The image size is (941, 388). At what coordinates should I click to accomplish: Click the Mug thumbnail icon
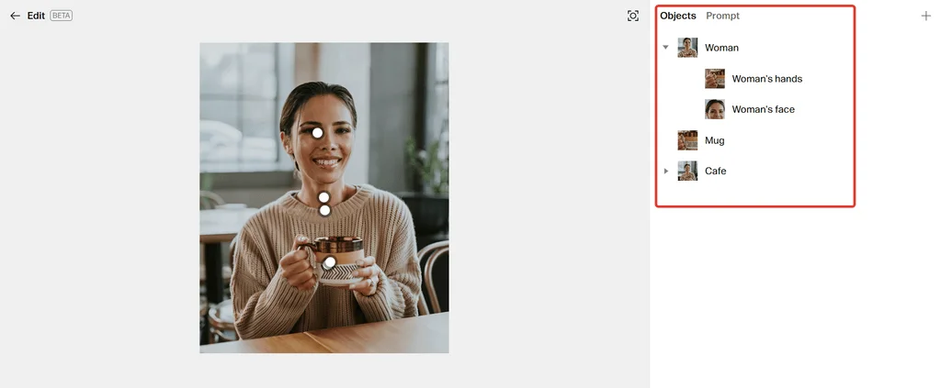coord(687,140)
